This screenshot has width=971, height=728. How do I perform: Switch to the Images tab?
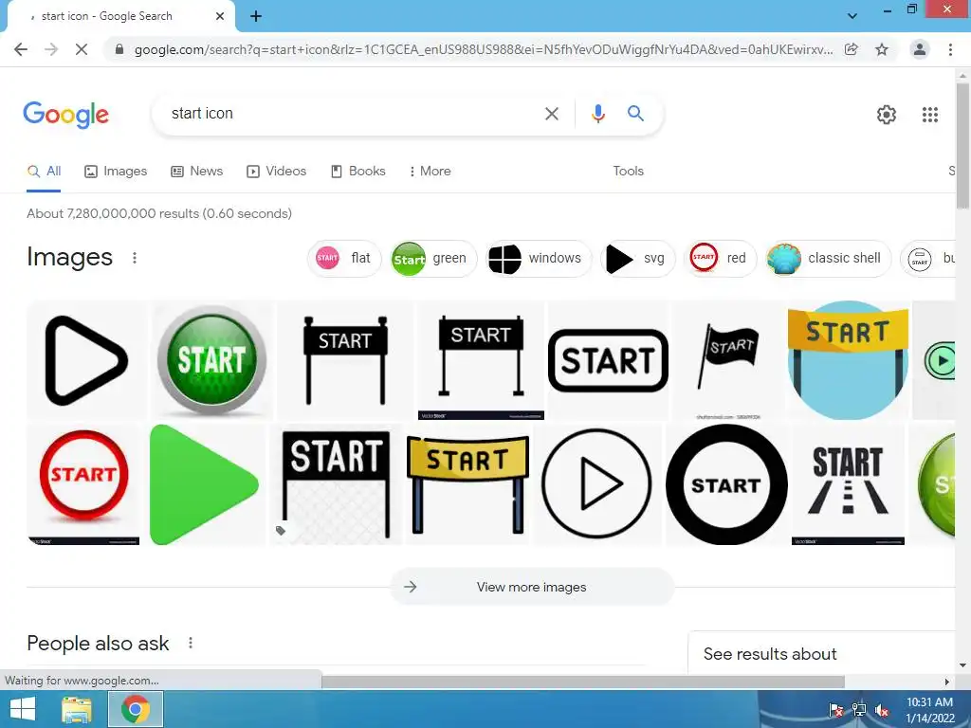click(116, 172)
